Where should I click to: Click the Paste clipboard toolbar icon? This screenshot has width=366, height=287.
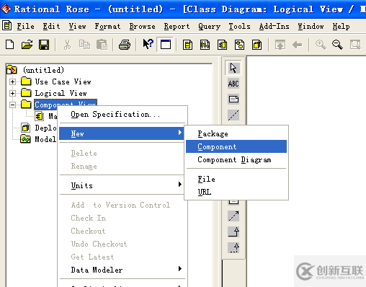coord(102,45)
